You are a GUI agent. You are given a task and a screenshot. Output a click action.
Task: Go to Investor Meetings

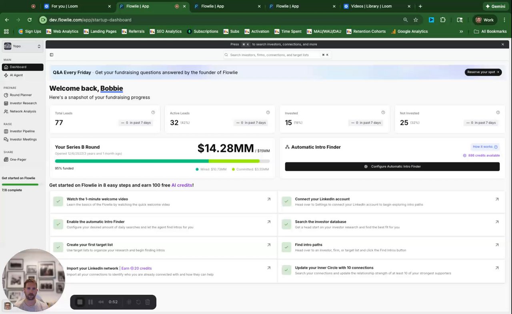pyautogui.click(x=22, y=139)
